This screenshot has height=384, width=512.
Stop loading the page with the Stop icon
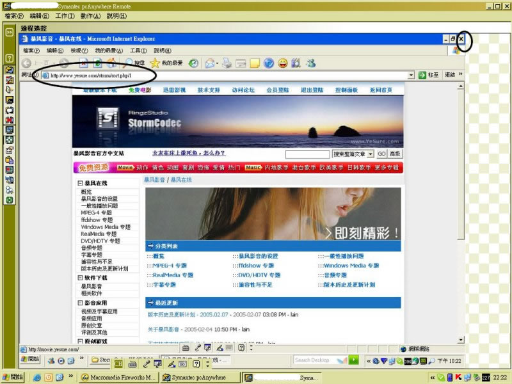point(84,63)
